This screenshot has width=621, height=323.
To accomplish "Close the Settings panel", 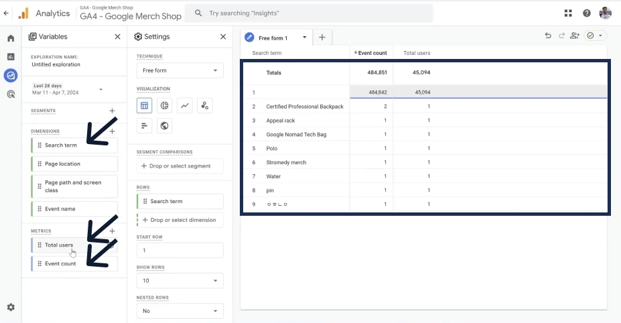I will coord(223,36).
